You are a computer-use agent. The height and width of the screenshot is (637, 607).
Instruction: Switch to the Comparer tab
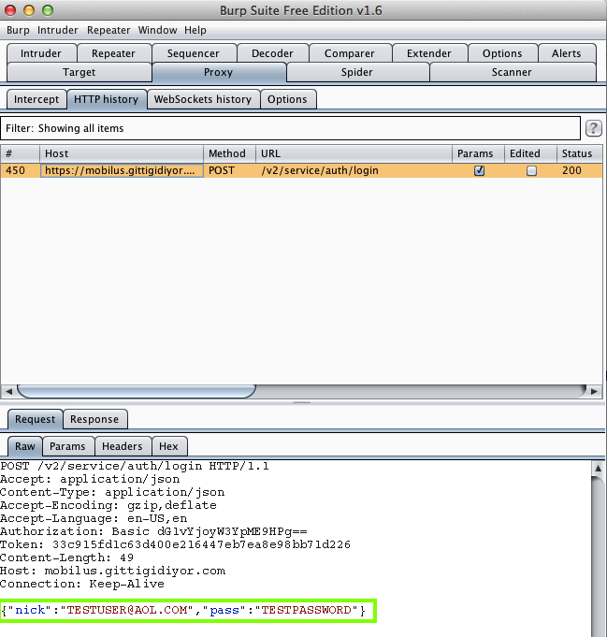click(350, 53)
